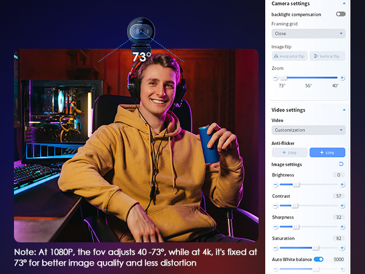Click the Contrast value 57 field

(x=339, y=196)
